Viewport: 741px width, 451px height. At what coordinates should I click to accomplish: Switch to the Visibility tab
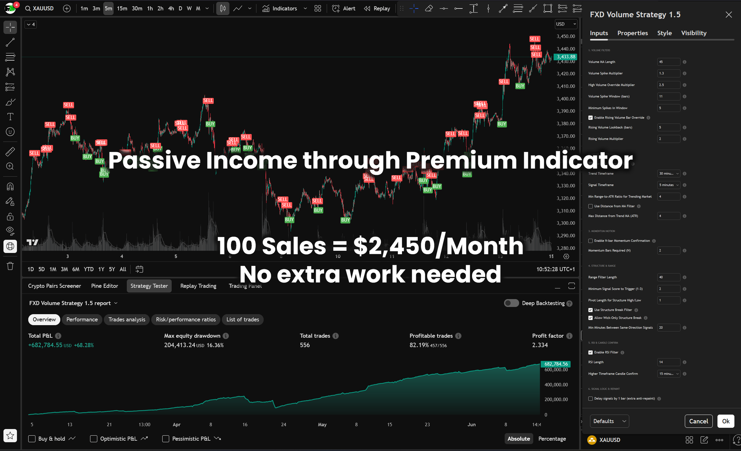pyautogui.click(x=694, y=33)
